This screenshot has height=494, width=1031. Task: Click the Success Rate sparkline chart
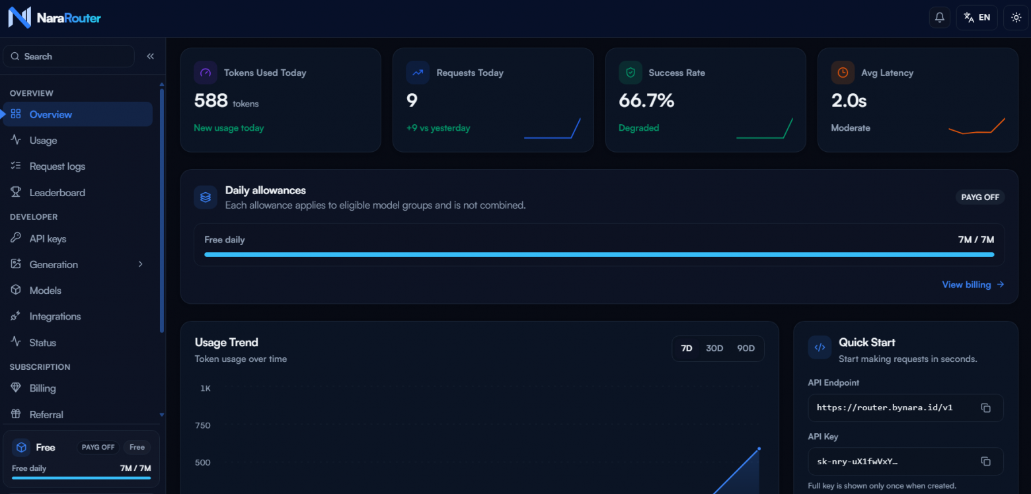click(765, 128)
